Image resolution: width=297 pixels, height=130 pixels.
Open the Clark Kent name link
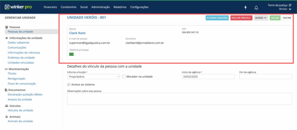tap(77, 33)
